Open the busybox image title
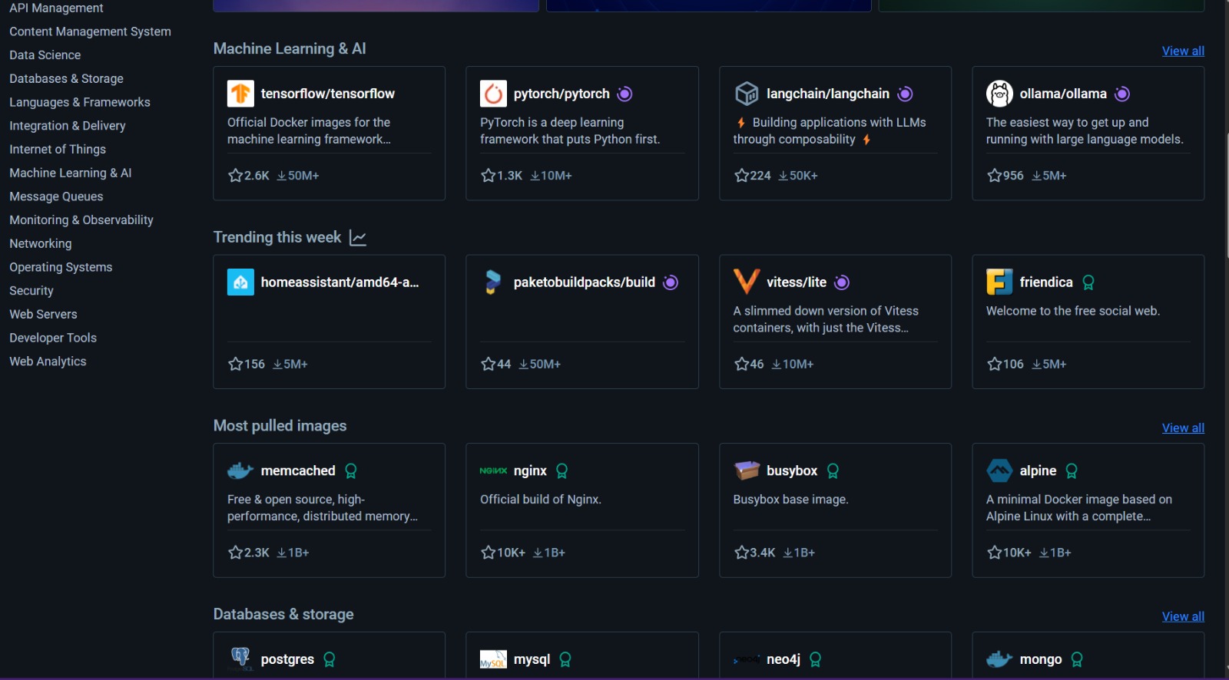The width and height of the screenshot is (1229, 680). point(792,470)
